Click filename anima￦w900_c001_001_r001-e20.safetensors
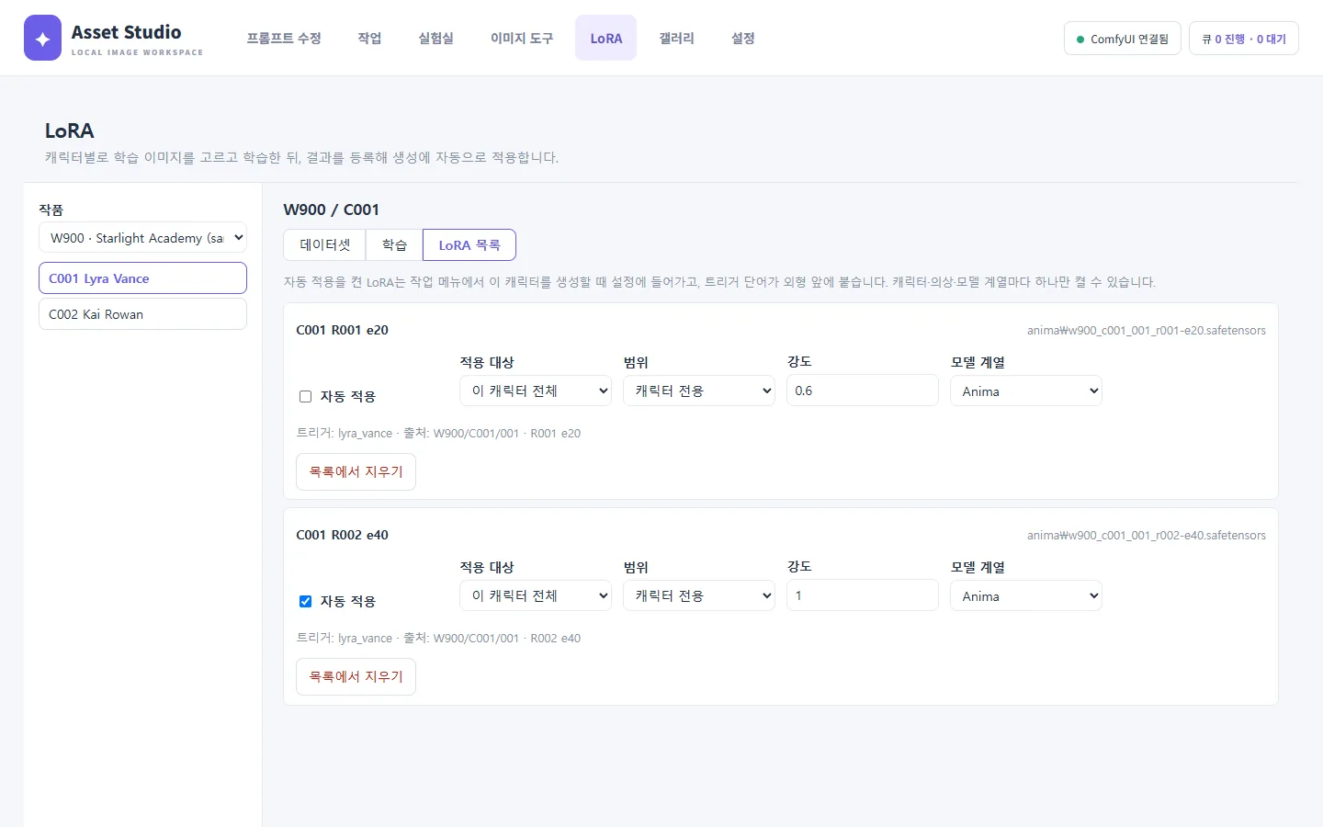Image resolution: width=1323 pixels, height=827 pixels. coord(1146,331)
